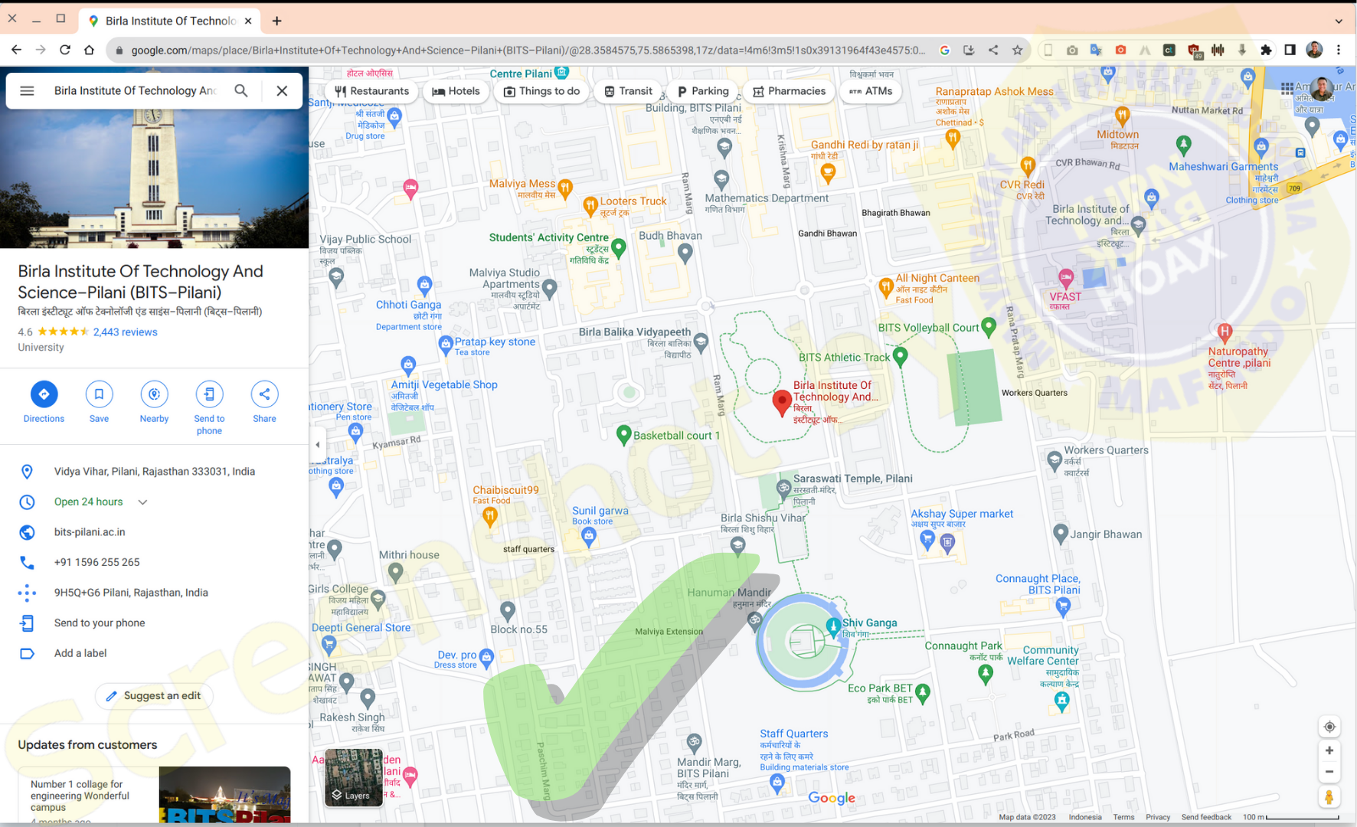The width and height of the screenshot is (1357, 827).
Task: Open the 2,443 reviews link
Action: coord(125,332)
